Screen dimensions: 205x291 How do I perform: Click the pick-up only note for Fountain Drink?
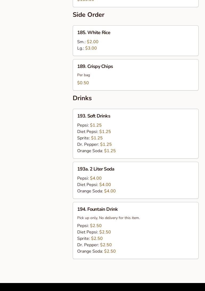coord(108,218)
